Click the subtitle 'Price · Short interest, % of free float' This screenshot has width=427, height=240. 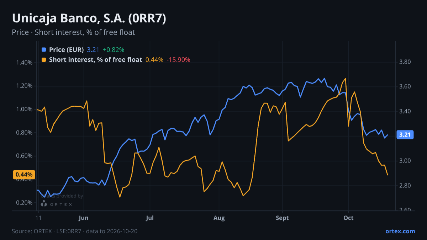coord(73,32)
